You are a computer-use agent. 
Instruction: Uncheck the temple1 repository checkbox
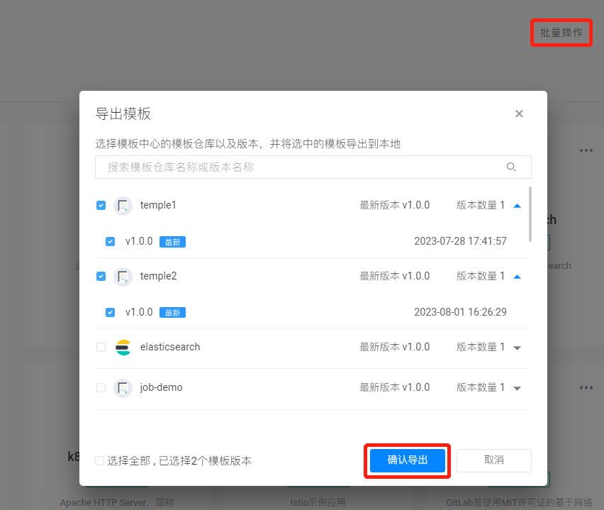click(x=101, y=206)
